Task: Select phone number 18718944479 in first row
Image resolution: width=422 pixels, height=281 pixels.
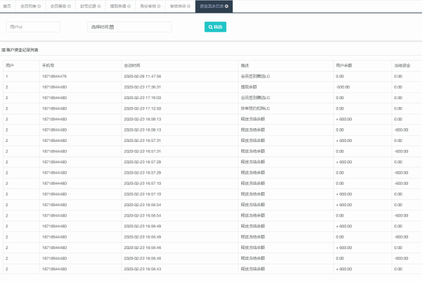Action: [54, 76]
